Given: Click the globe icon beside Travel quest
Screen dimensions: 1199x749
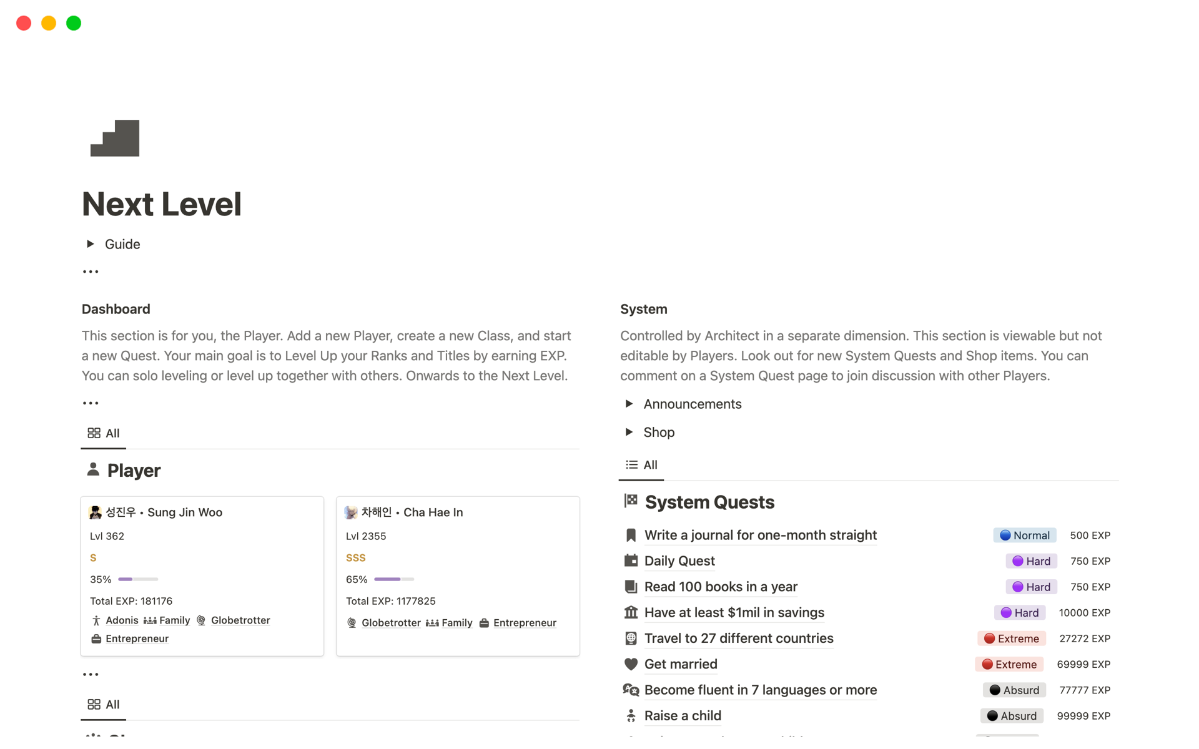Looking at the screenshot, I should pyautogui.click(x=631, y=639).
